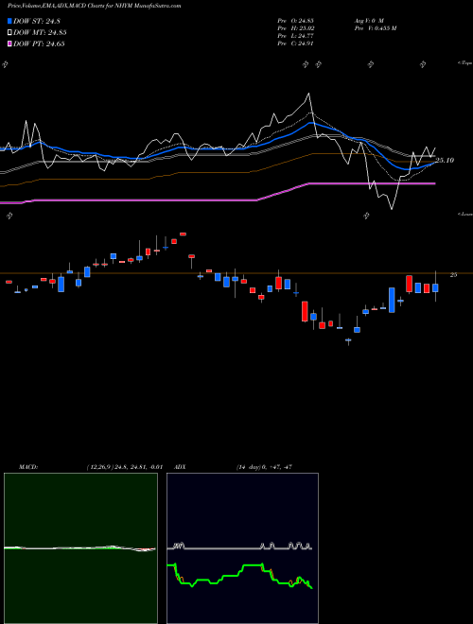Click the green ADX line in ADX panel
The image size is (473, 624).
pos(239,576)
